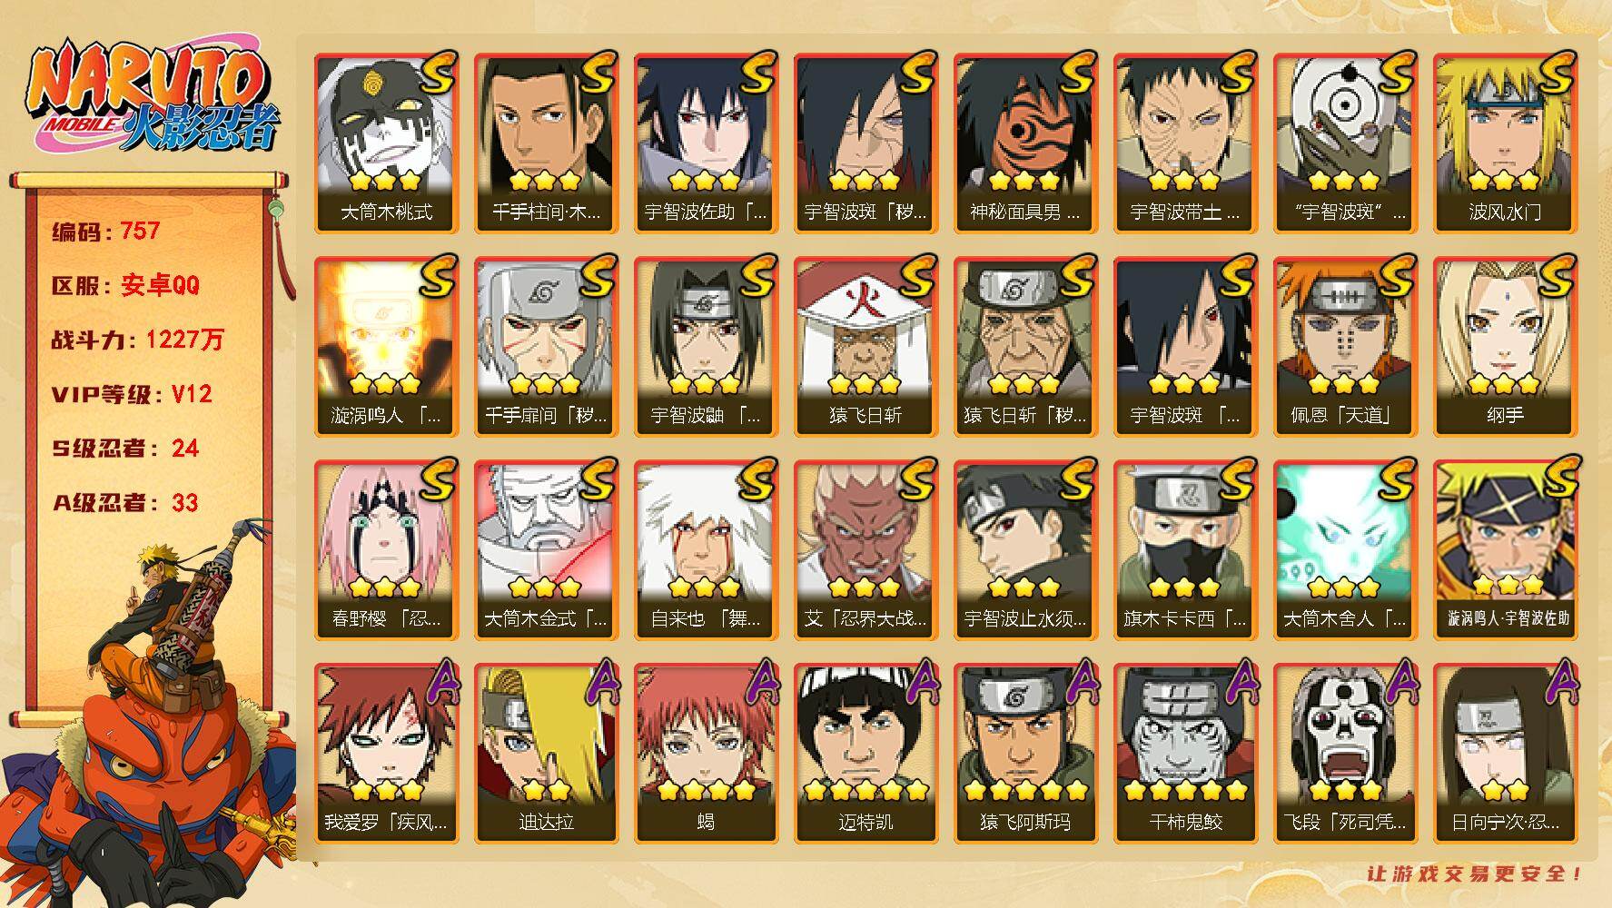
Task: Open the 纲手 character card
Action: coord(1505,346)
